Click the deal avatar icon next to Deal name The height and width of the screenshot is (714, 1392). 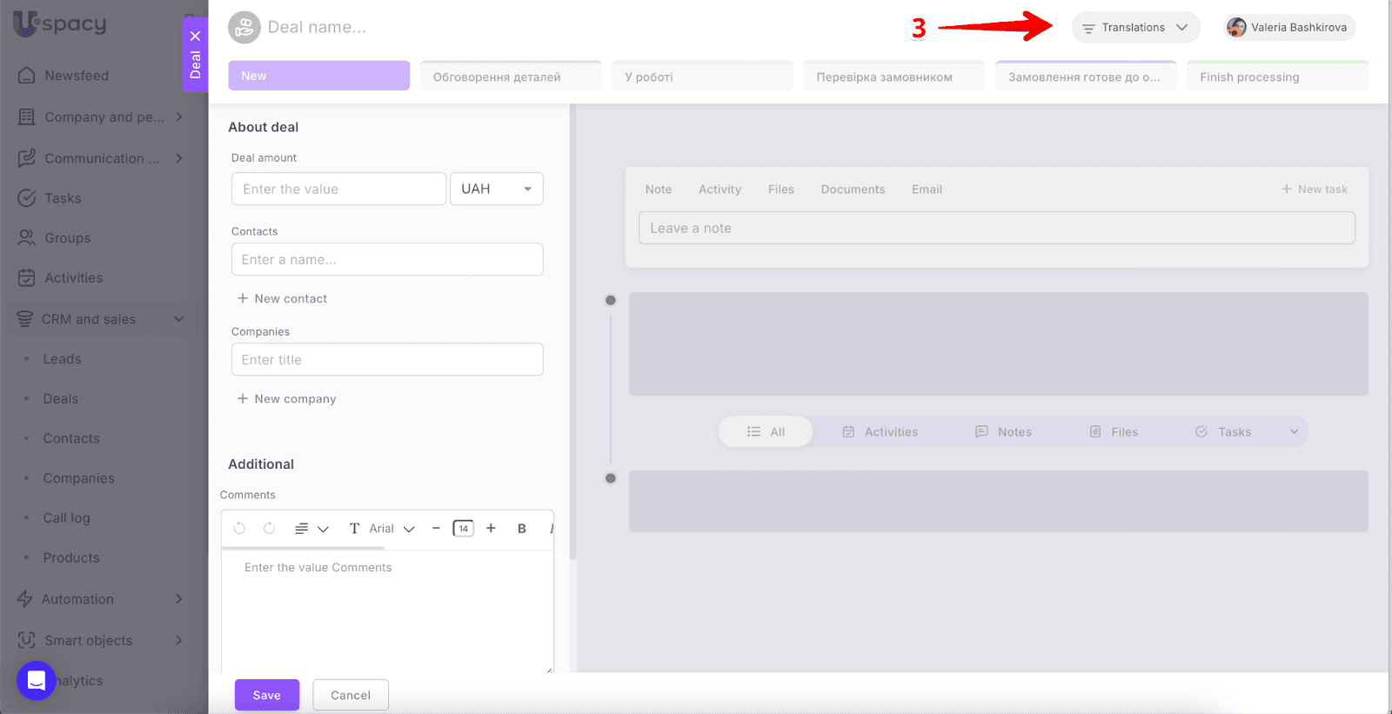244,28
